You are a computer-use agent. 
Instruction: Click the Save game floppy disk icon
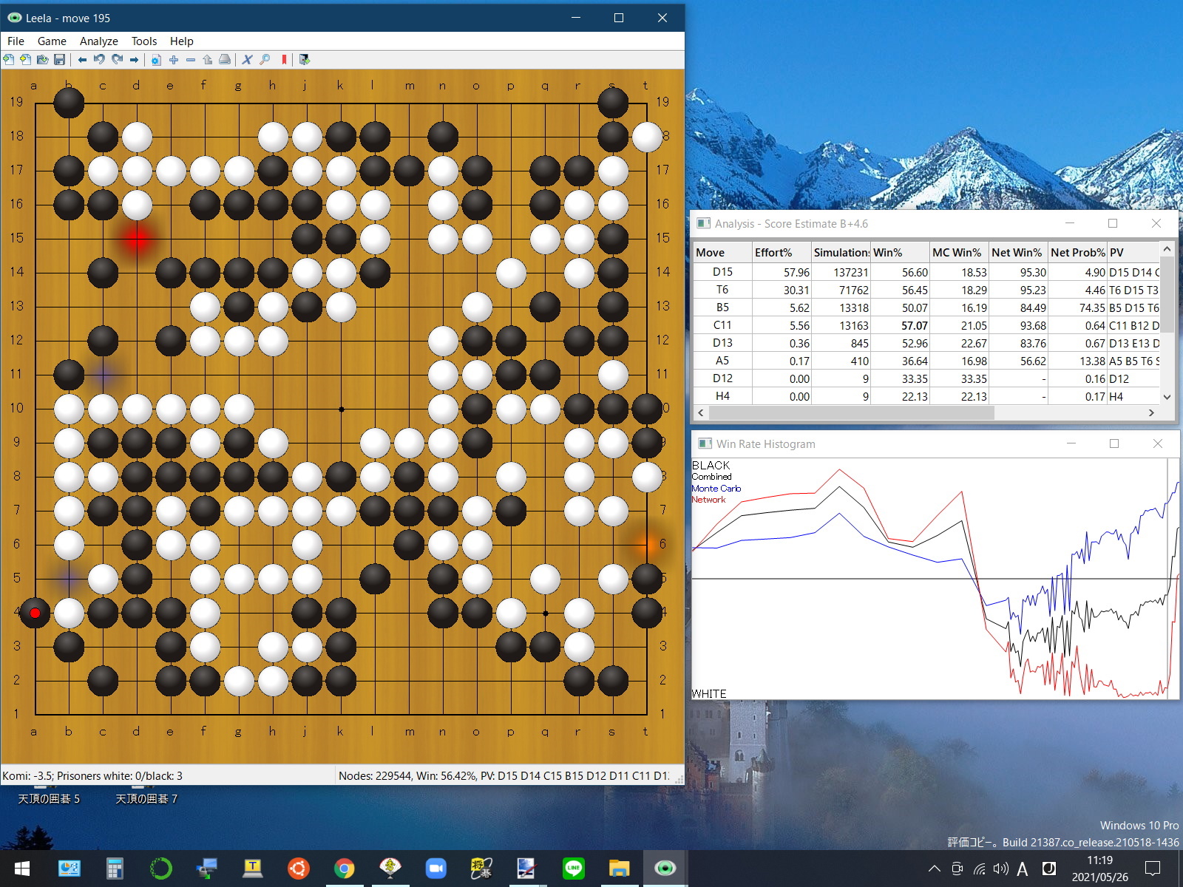[x=60, y=60]
